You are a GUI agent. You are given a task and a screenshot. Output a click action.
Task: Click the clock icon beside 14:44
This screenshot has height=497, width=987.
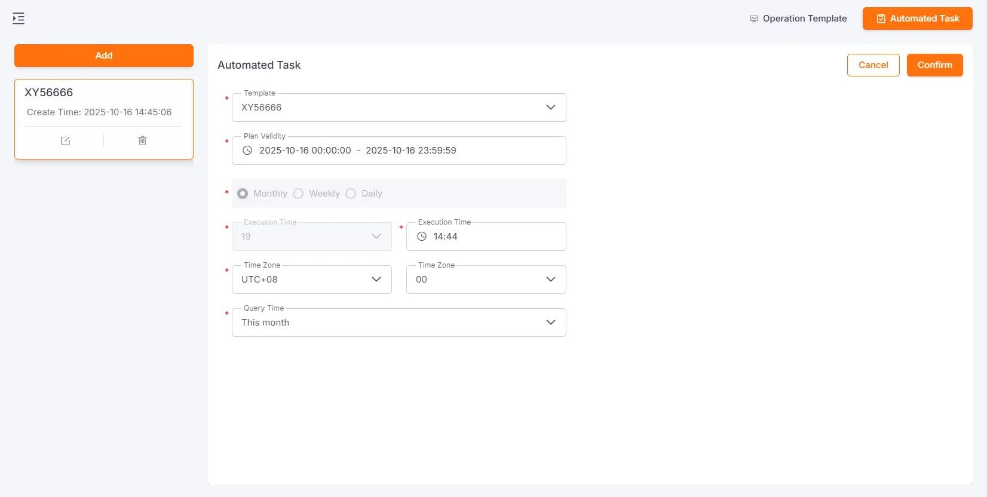(422, 237)
